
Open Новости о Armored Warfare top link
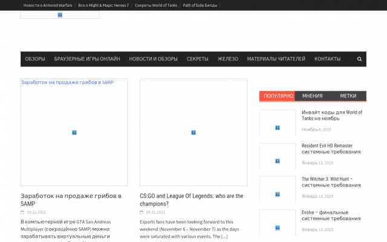48,5
